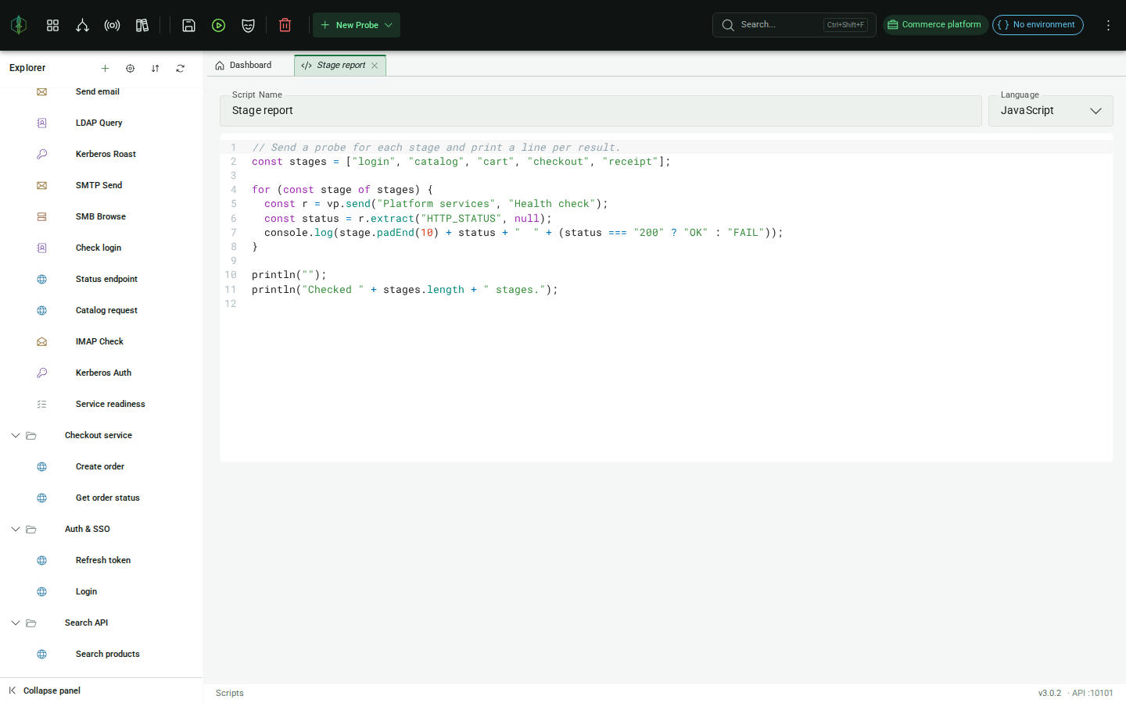This screenshot has height=703, width=1126.
Task: Click the Scripts status bar label
Action: pyautogui.click(x=230, y=693)
